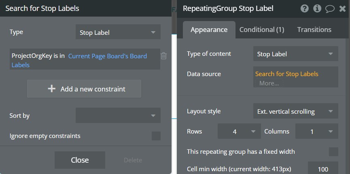Open the Type of content dropdown
The width and height of the screenshot is (350, 174).
click(295, 54)
